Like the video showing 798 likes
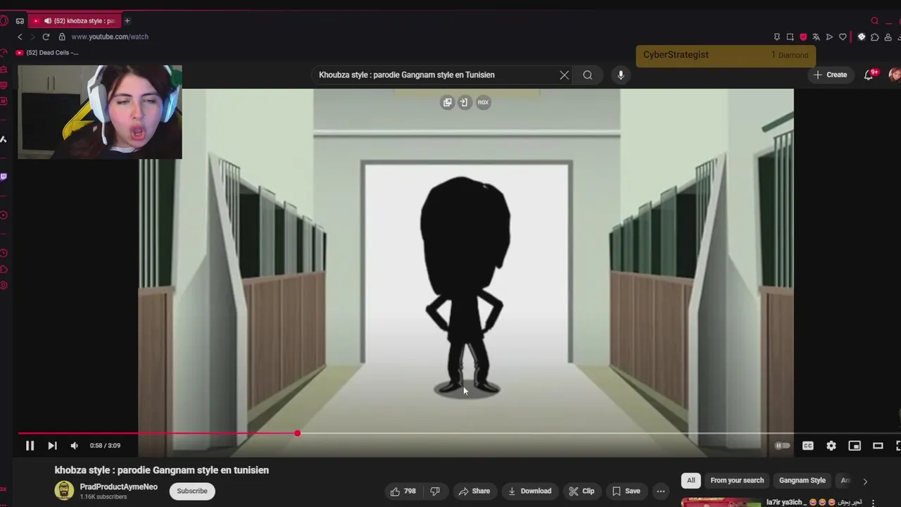This screenshot has width=901, height=507. point(403,491)
